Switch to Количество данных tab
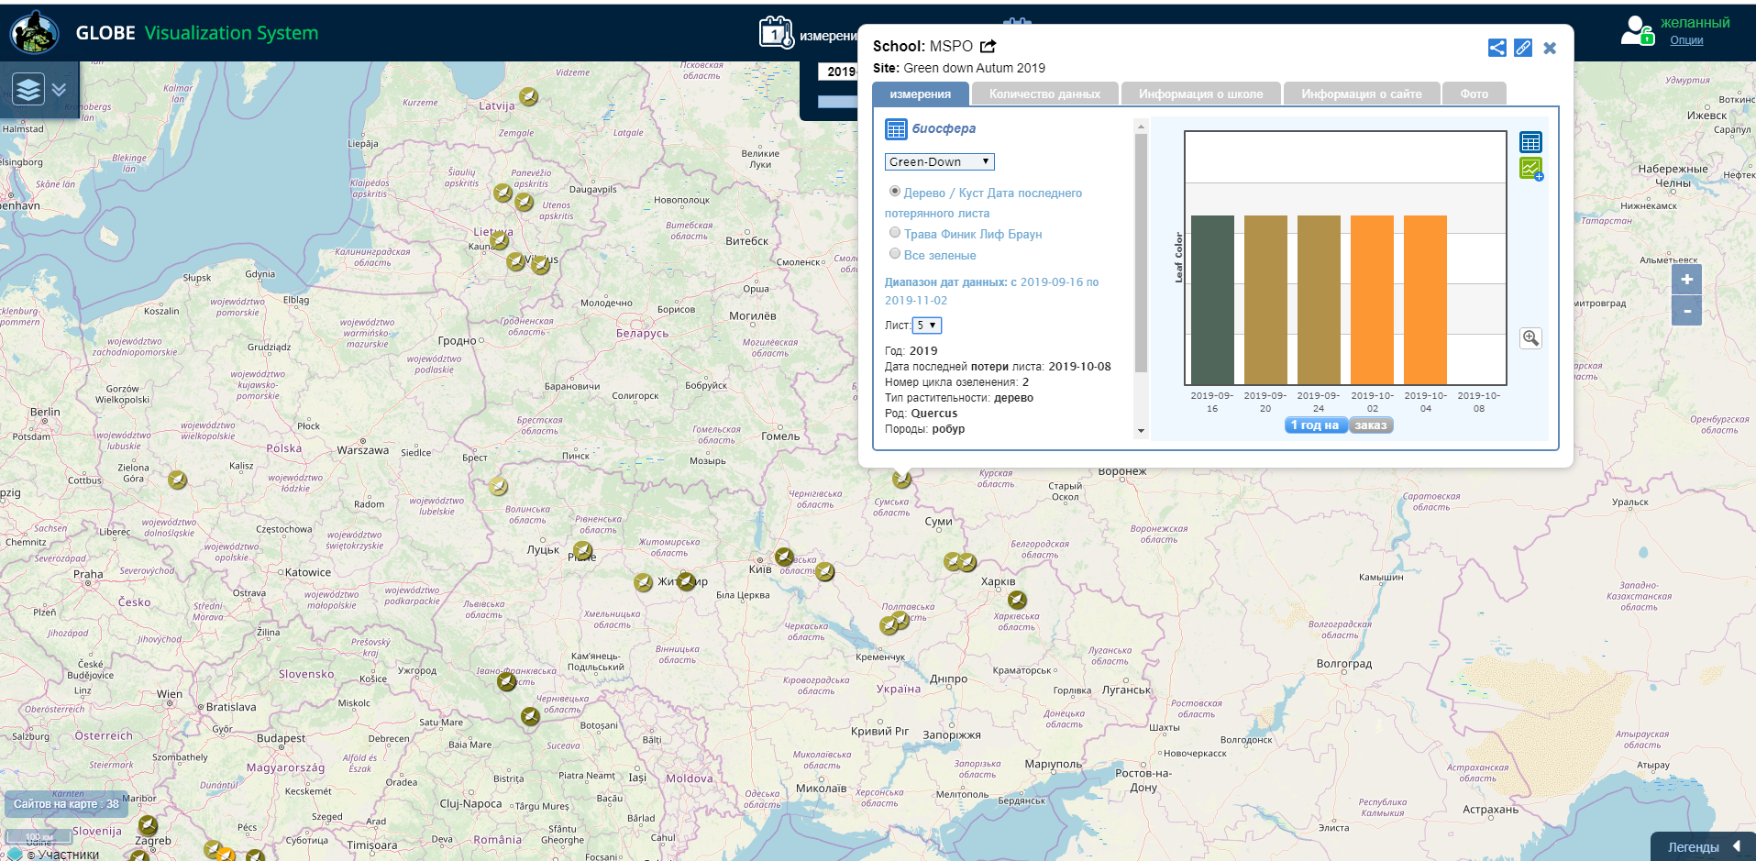 tap(1044, 94)
